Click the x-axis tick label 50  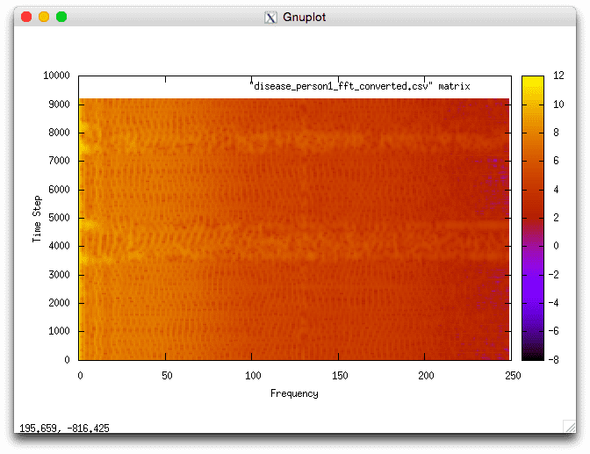click(167, 376)
